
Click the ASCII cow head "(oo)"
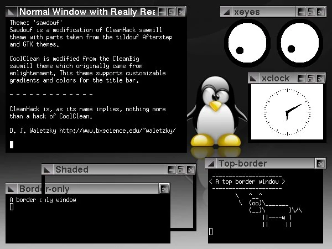[255, 203]
